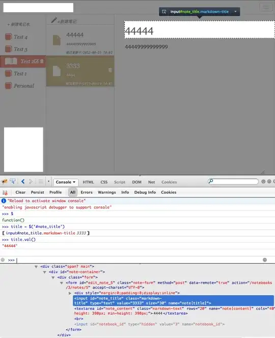Click the break-on-errors icon left of Clear
This screenshot has height=338, width=275.
pos(5,193)
